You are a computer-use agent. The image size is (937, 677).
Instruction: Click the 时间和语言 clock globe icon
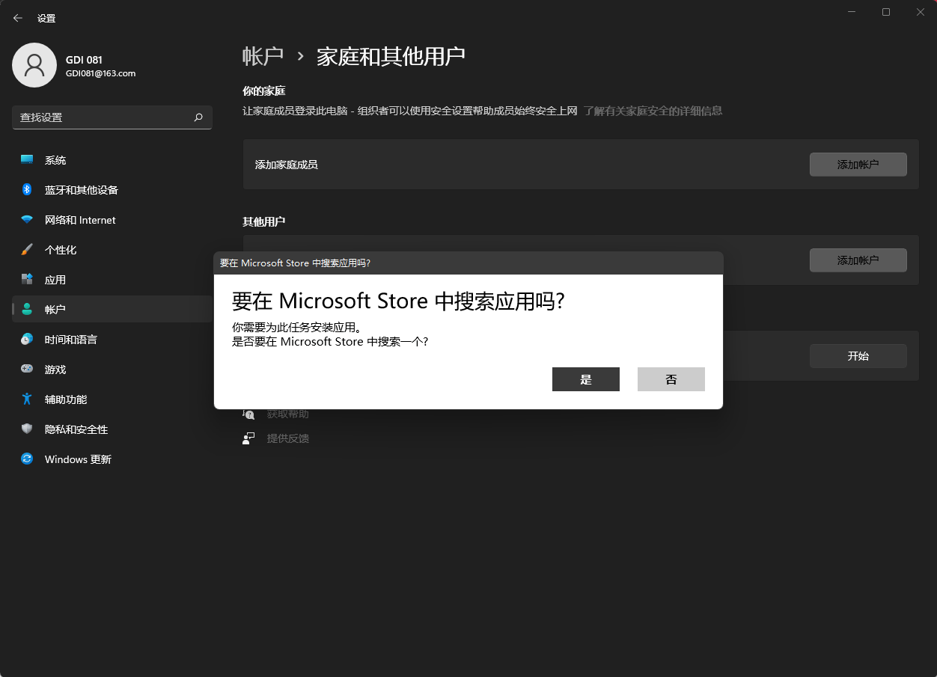pyautogui.click(x=27, y=340)
